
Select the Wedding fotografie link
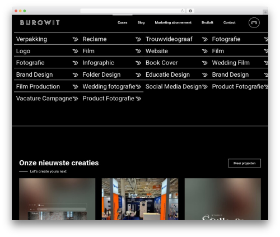[x=109, y=87]
